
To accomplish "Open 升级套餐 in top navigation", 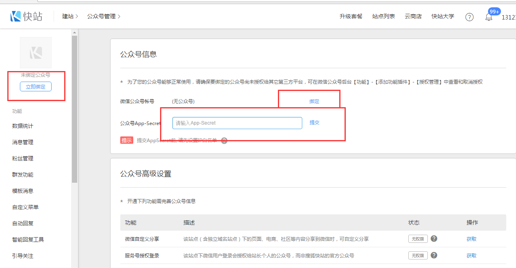I will pyautogui.click(x=351, y=17).
